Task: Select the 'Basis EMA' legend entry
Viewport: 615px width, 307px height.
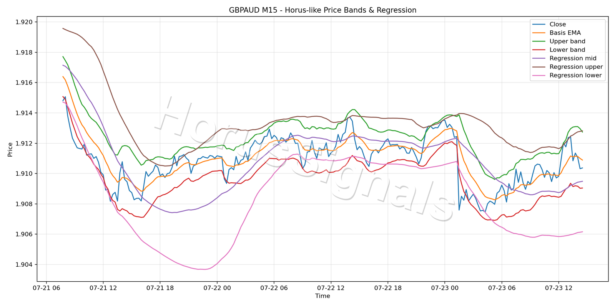Action: pos(557,33)
